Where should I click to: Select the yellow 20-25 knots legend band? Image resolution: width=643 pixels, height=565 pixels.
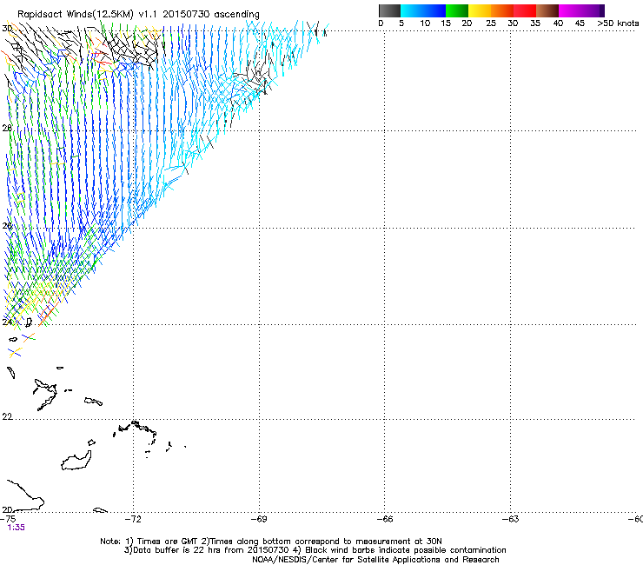(480, 10)
